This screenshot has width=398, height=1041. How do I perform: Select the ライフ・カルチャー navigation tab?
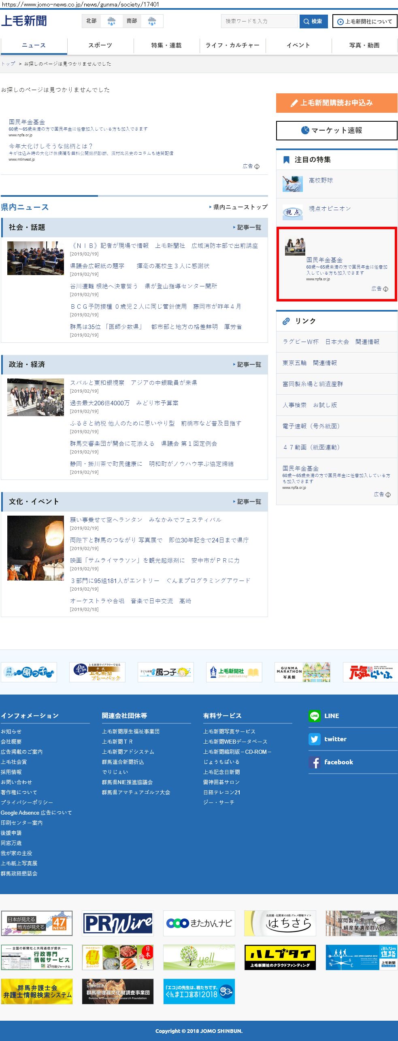232,45
